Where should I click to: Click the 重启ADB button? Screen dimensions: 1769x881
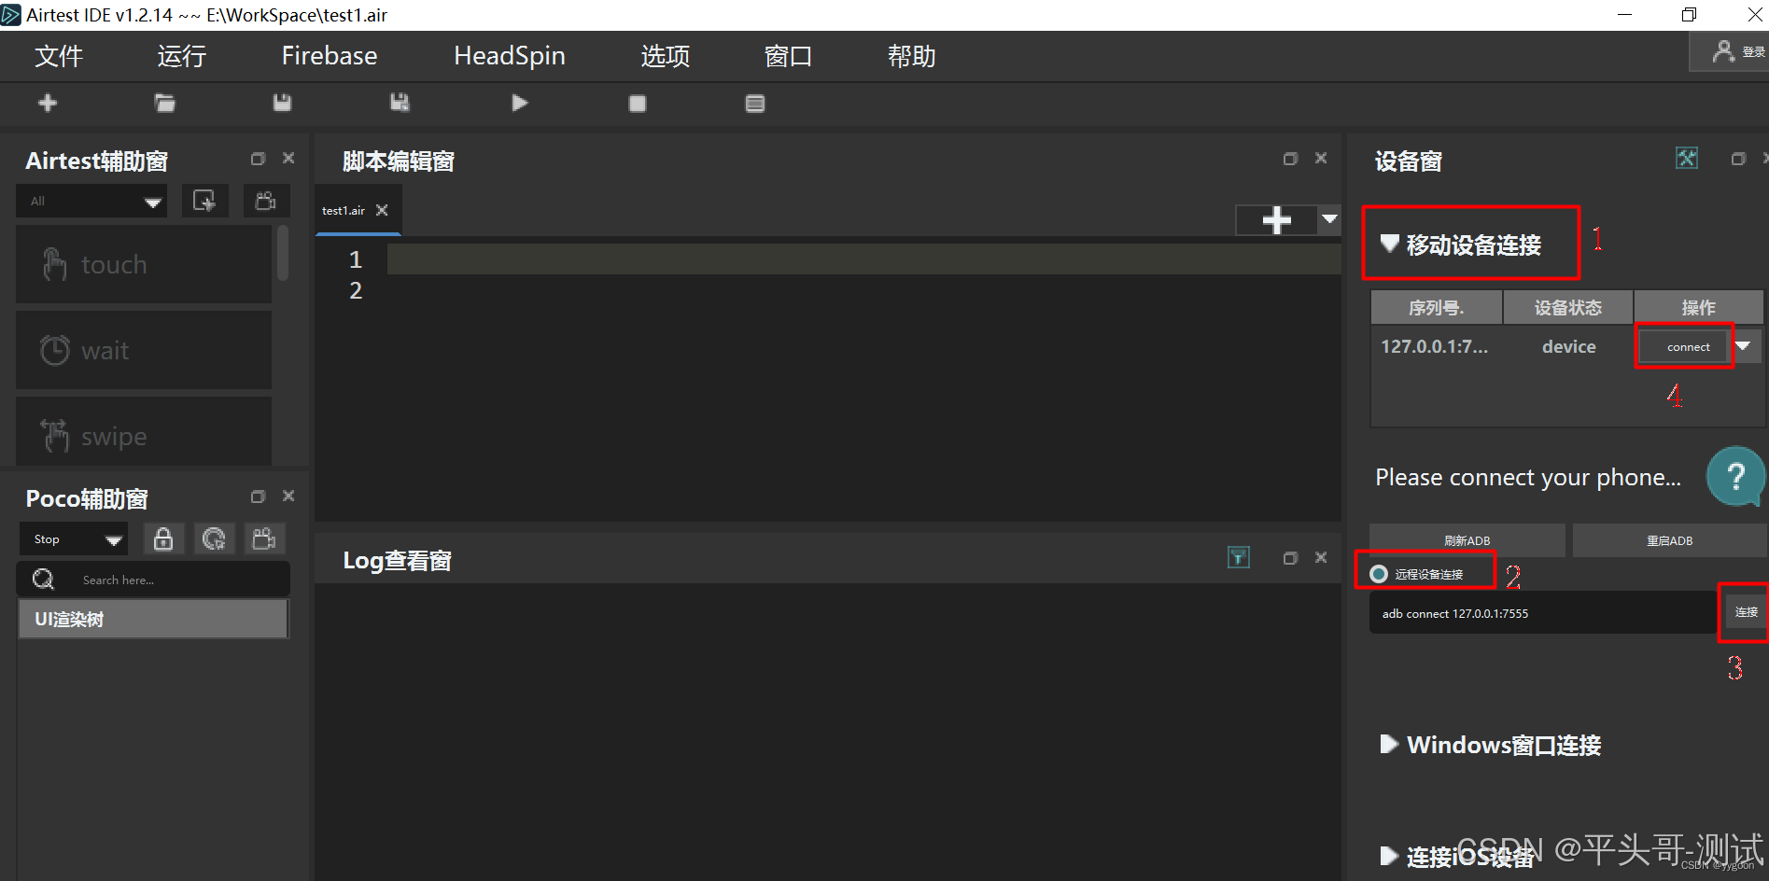tap(1669, 540)
